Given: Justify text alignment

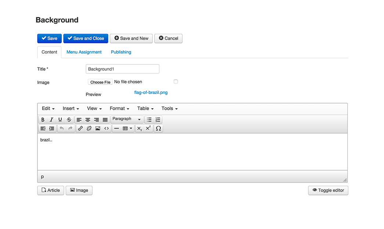Looking at the screenshot, I should 105,120.
